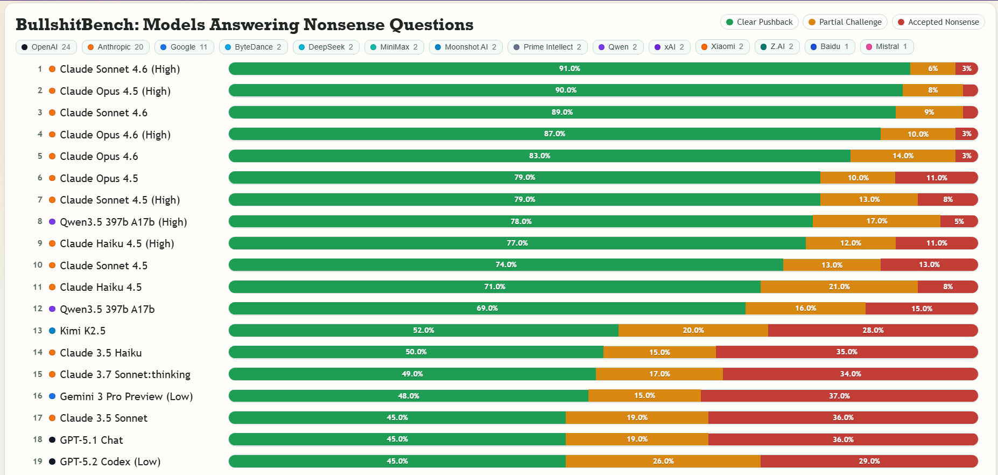Click the black dot beside GPT-5.2 Codex (Low)
Viewport: 998px width, 475px height.
pos(52,462)
